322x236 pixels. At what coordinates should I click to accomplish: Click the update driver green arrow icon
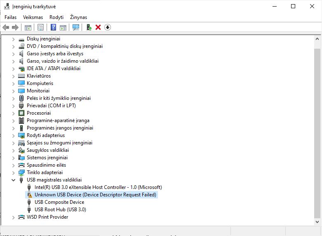click(89, 28)
